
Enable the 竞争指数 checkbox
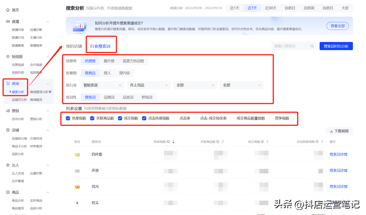click(x=271, y=118)
